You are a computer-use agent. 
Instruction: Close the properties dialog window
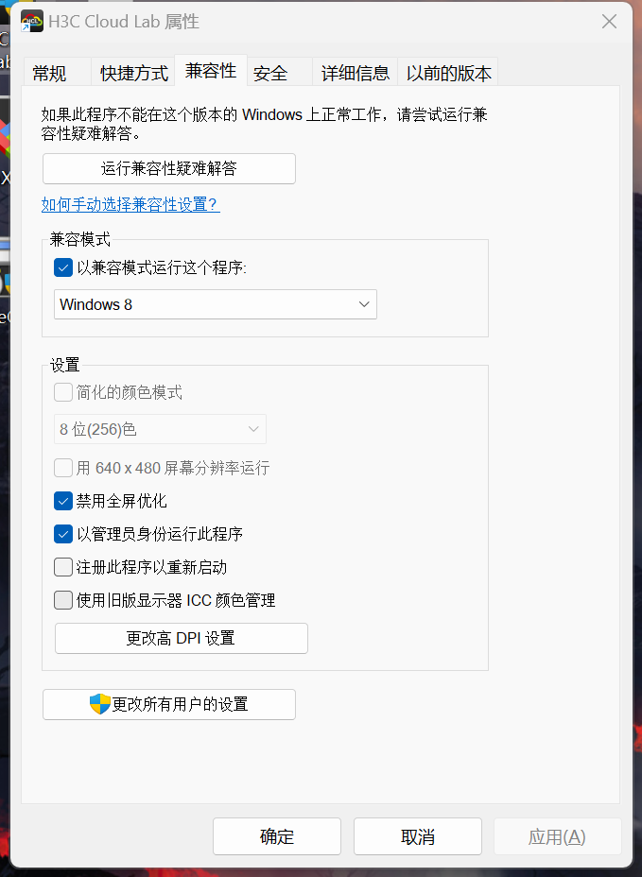610,22
